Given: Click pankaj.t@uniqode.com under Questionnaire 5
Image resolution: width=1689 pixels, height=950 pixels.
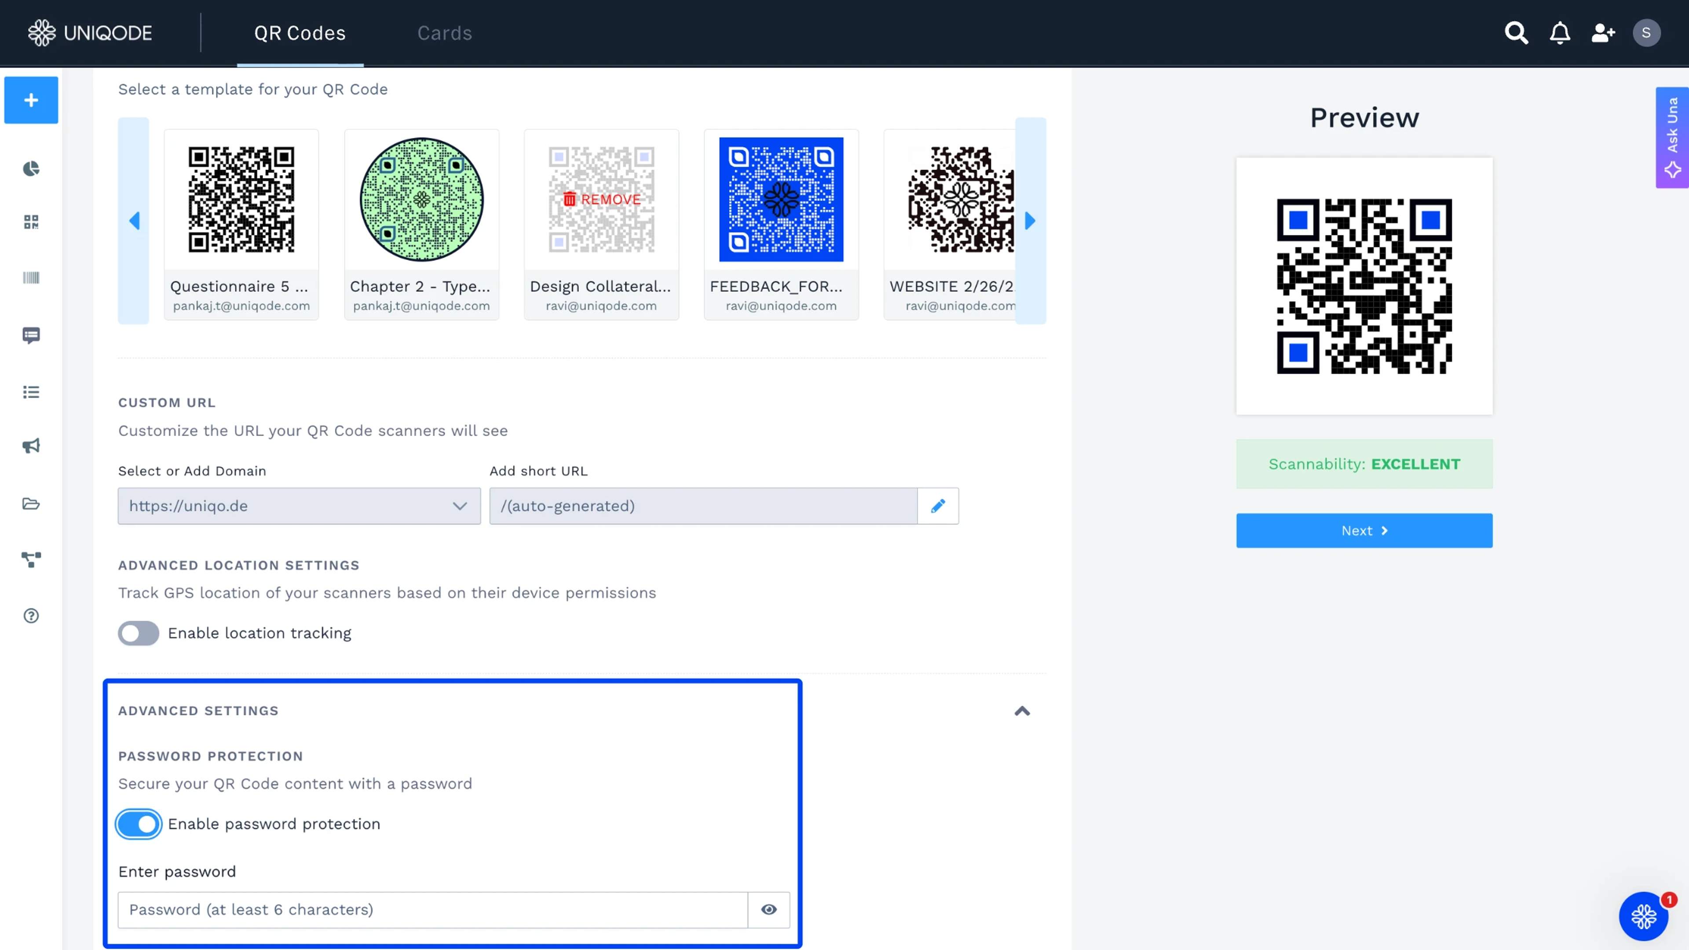Looking at the screenshot, I should pos(241,306).
